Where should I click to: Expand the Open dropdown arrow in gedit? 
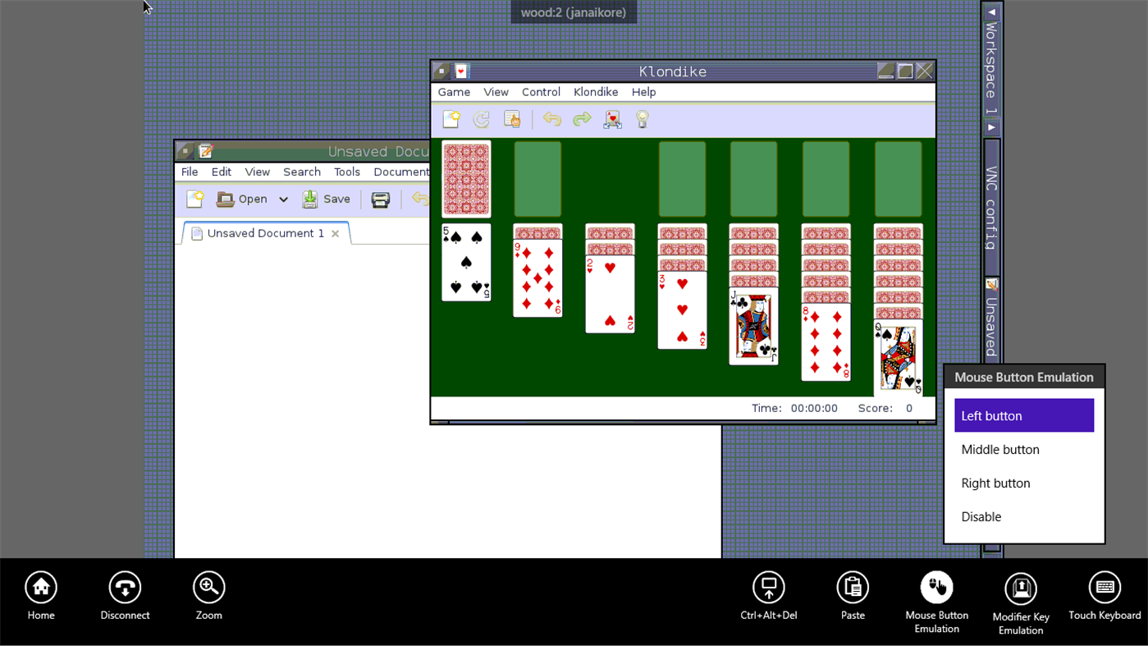[283, 199]
